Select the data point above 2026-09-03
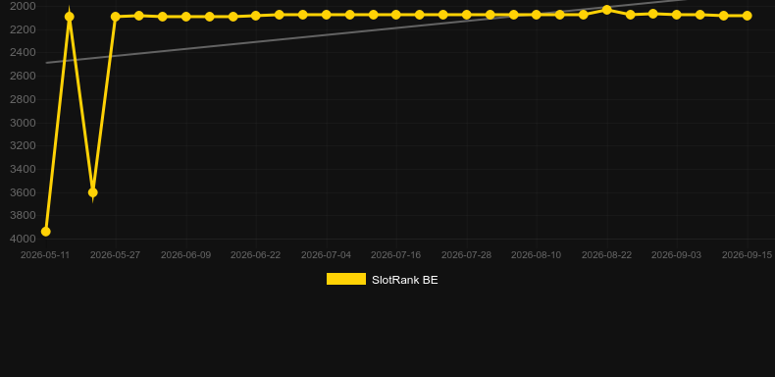Image resolution: width=775 pixels, height=377 pixels. pos(677,15)
